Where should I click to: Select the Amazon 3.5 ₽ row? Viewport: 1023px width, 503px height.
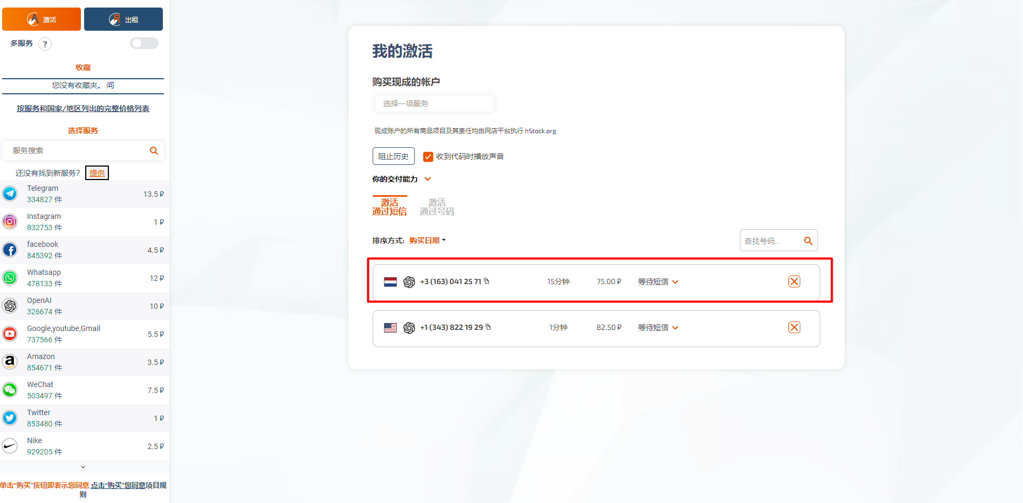(x=85, y=362)
